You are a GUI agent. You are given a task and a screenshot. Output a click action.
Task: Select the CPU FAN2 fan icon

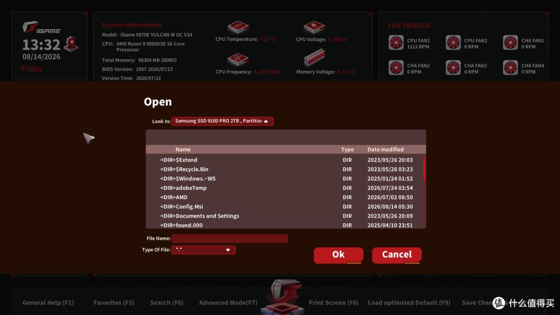coord(453,43)
